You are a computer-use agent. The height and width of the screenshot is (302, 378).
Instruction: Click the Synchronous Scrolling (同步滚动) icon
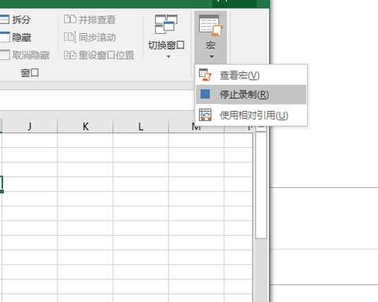(x=70, y=37)
